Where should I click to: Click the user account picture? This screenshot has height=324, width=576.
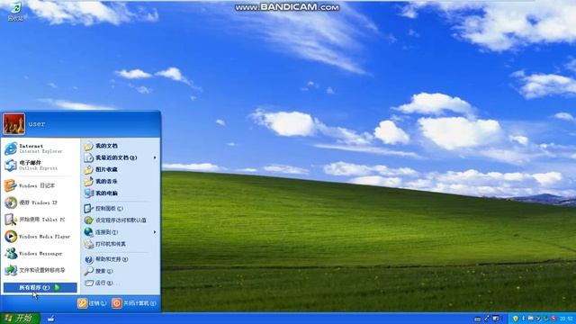(14, 124)
